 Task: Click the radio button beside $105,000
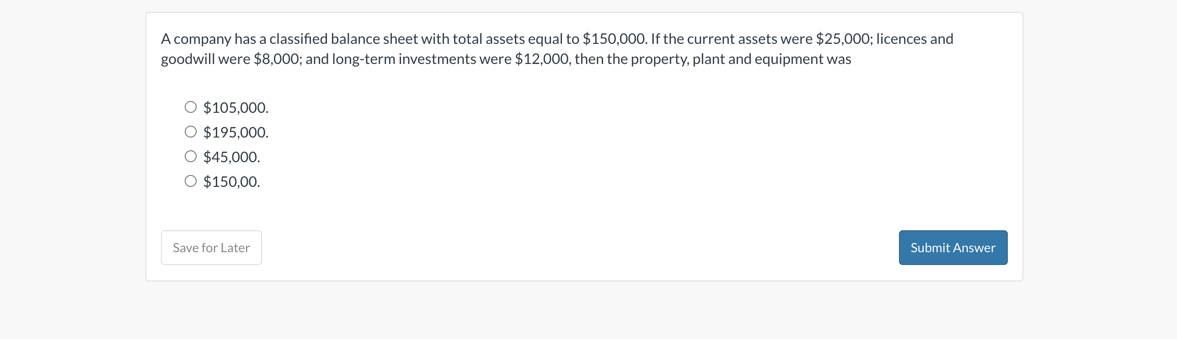coord(191,107)
